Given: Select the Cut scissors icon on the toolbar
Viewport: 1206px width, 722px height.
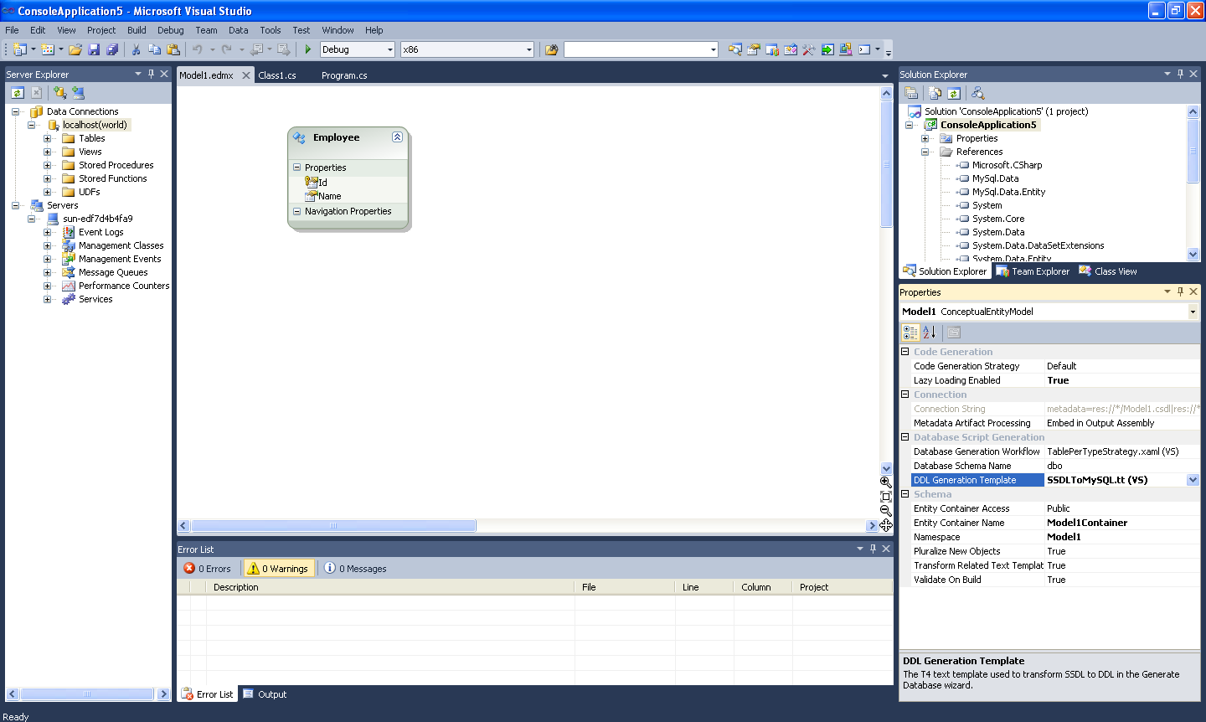Looking at the screenshot, I should coord(135,49).
